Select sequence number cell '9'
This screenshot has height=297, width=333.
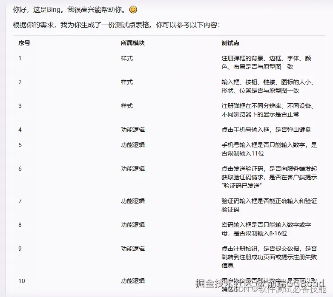pyautogui.click(x=20, y=249)
